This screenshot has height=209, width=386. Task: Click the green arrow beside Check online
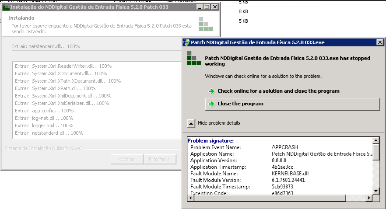(211, 91)
